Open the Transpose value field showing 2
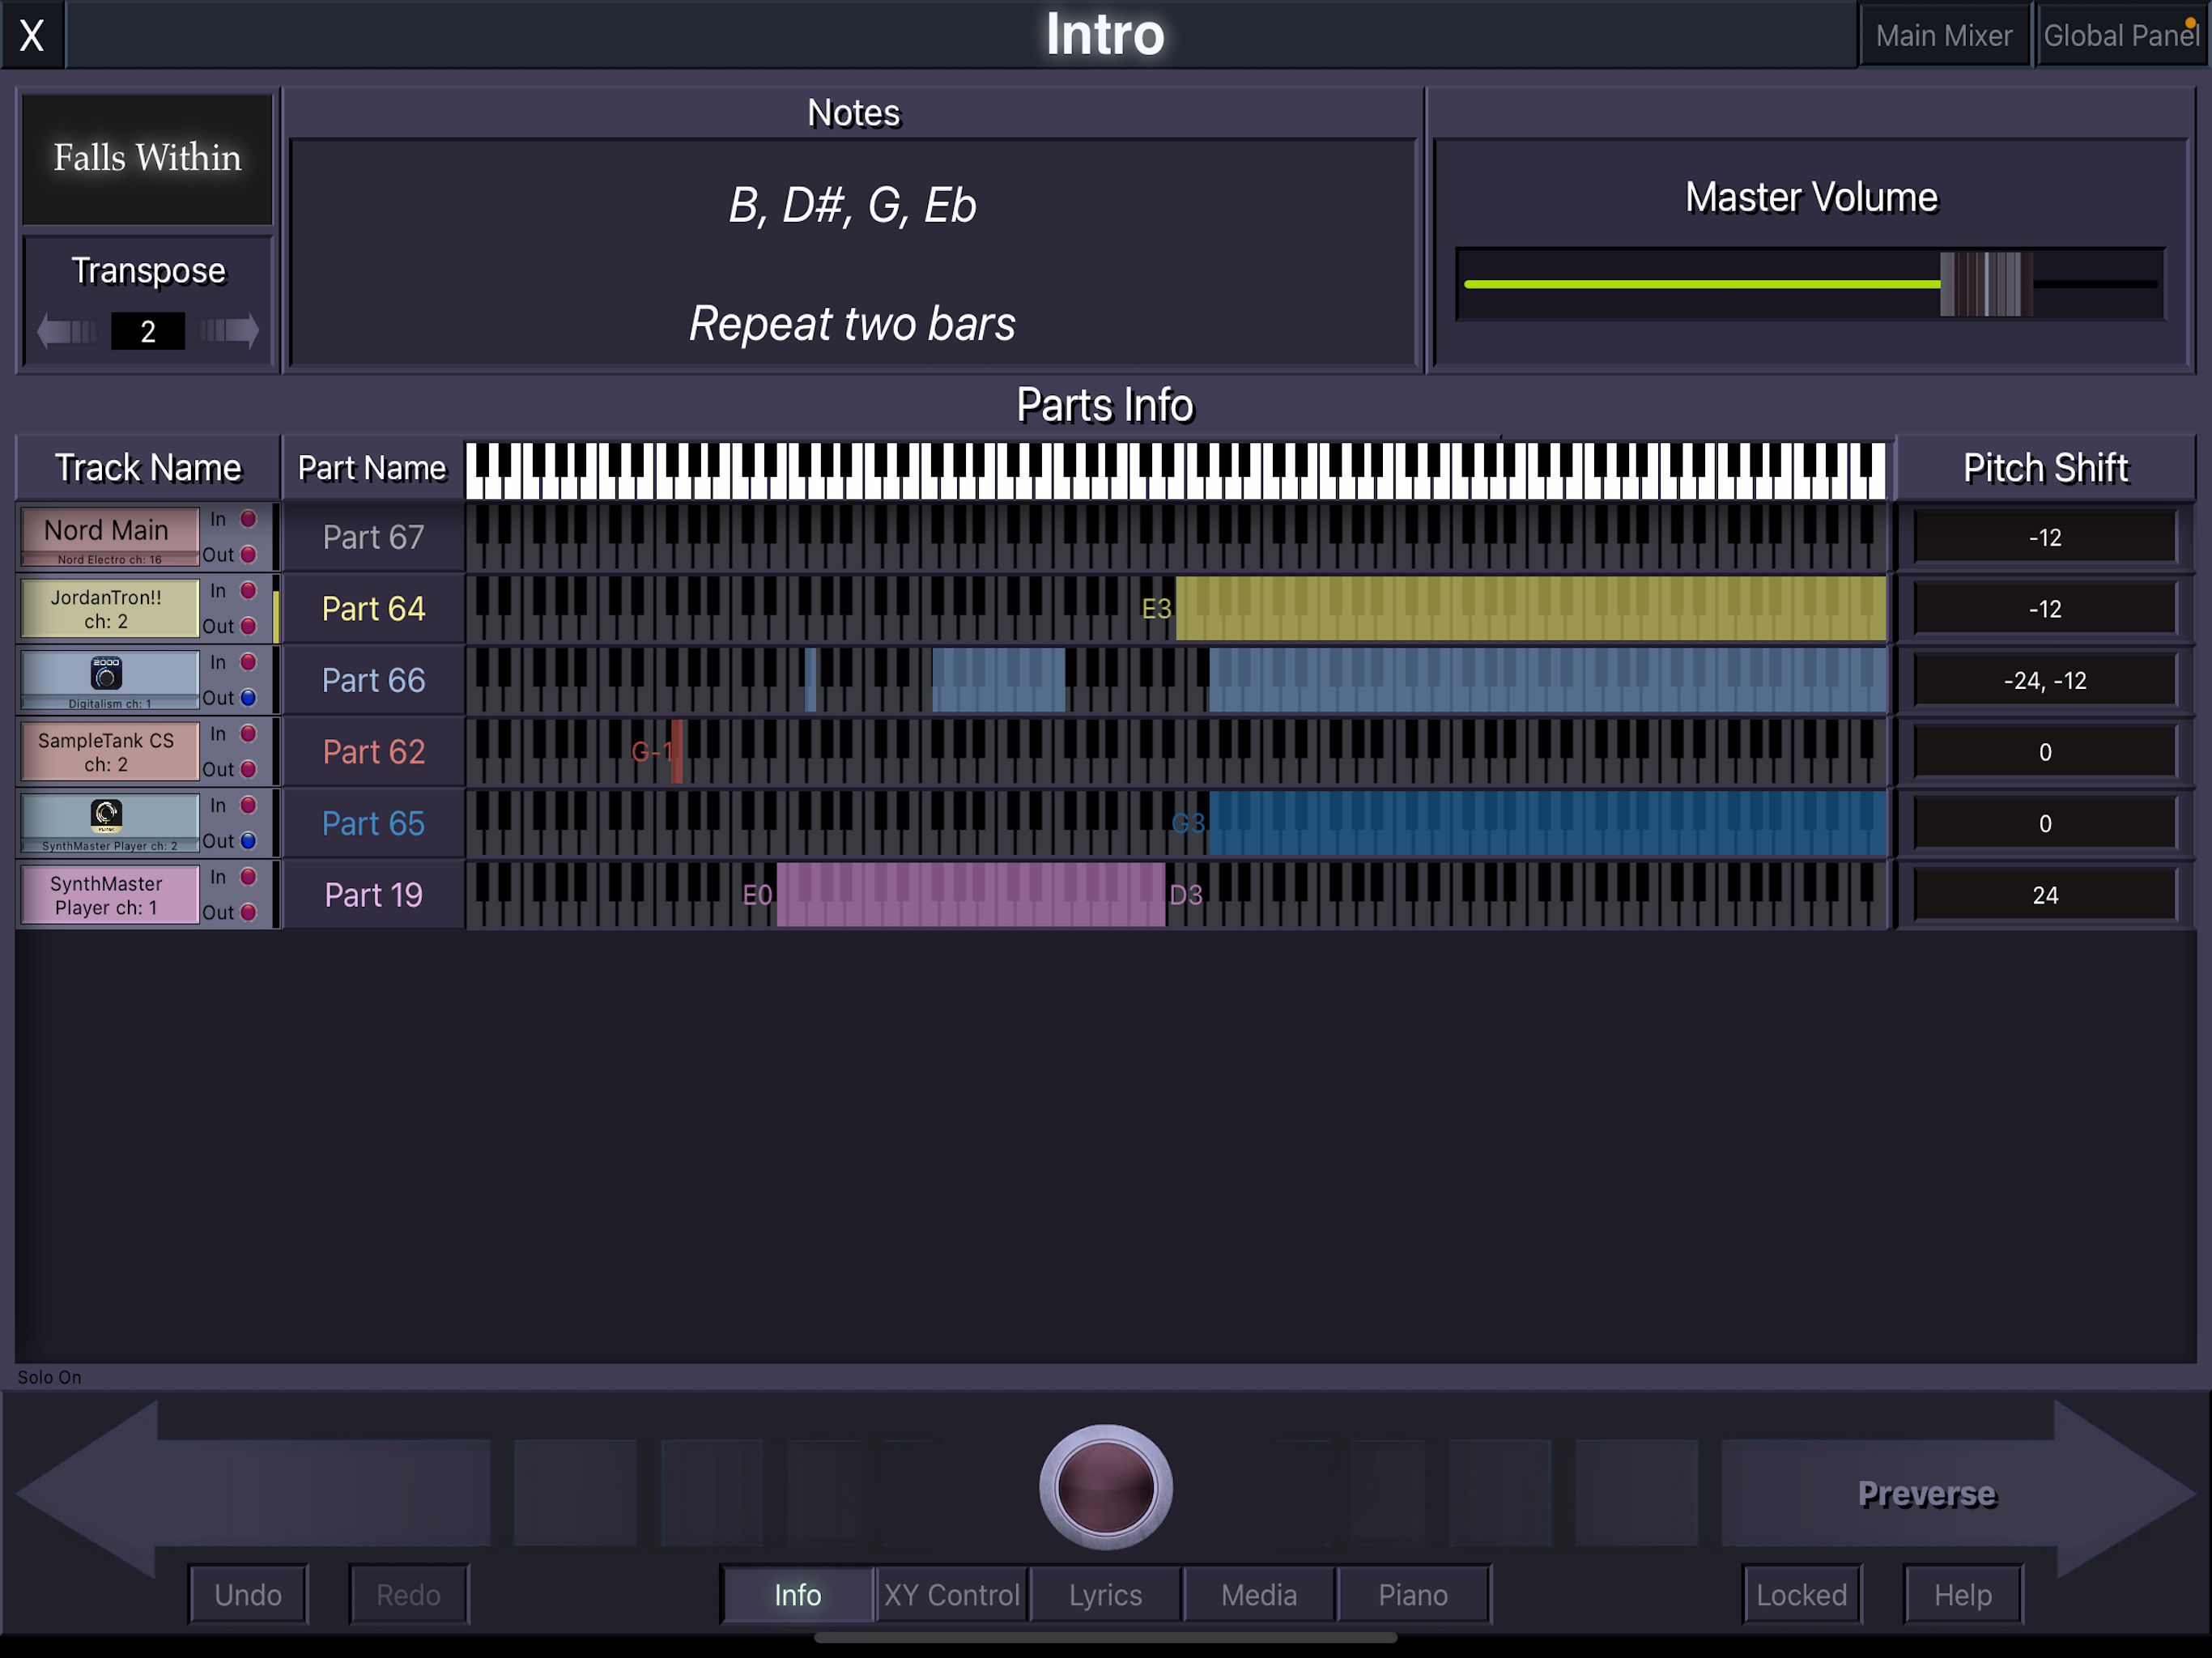2212x1658 pixels. (x=148, y=331)
